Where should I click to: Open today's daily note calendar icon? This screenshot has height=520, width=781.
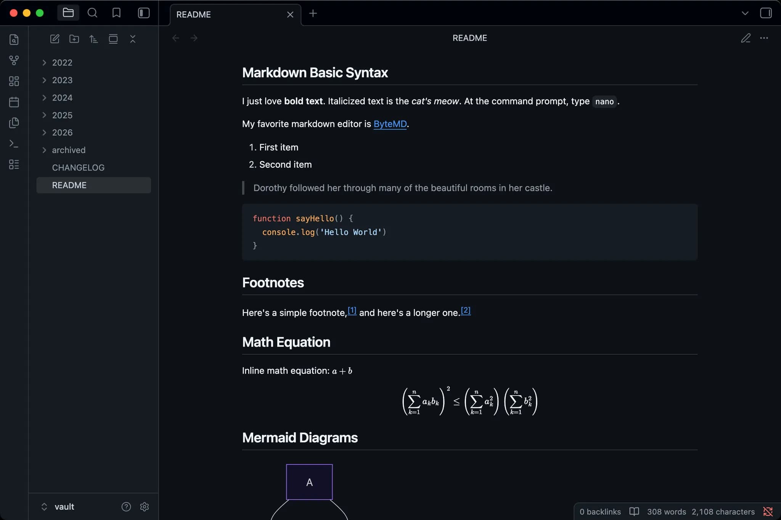pos(14,102)
